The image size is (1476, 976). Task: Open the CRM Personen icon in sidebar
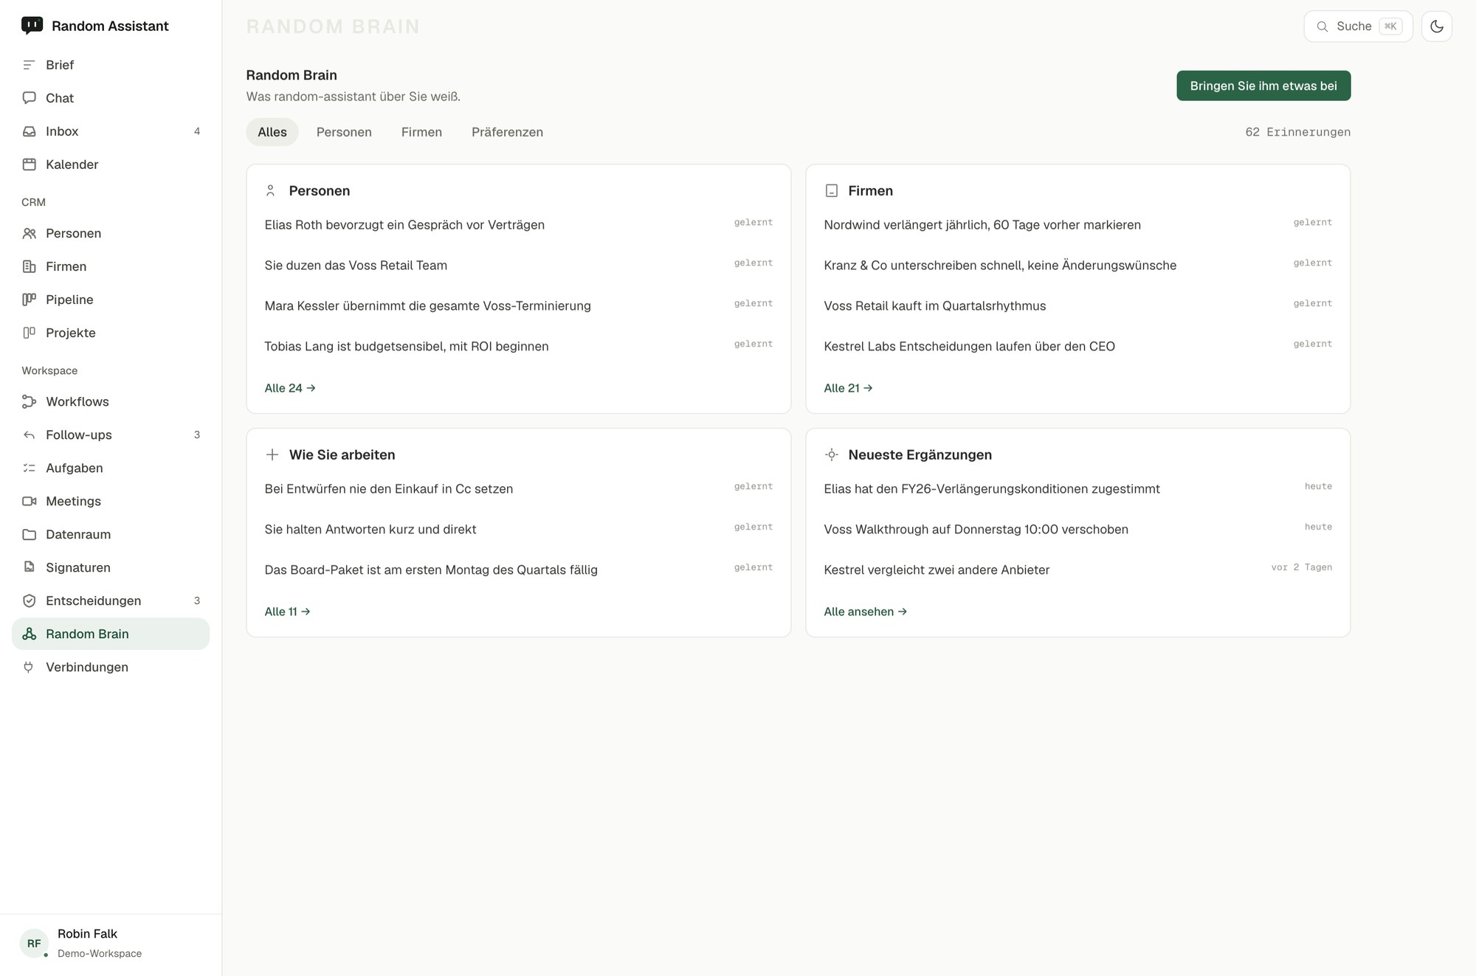[x=29, y=233]
